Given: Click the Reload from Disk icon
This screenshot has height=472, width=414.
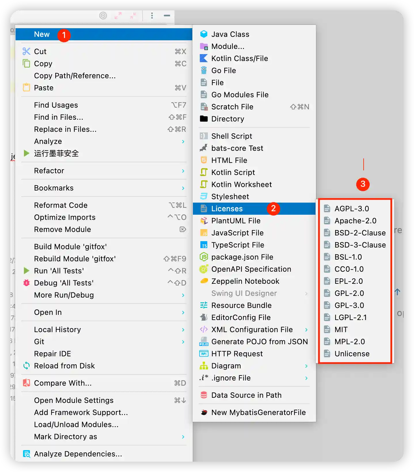Looking at the screenshot, I should [26, 366].
